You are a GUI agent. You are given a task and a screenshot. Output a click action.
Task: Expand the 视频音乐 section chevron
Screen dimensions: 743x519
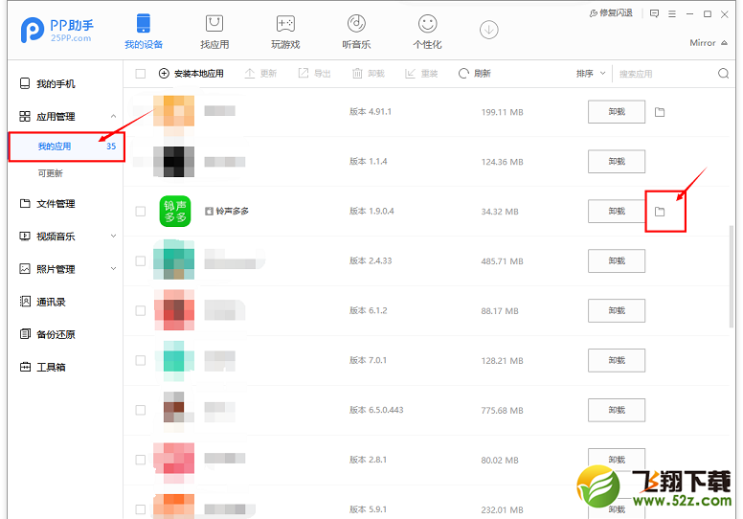pyautogui.click(x=113, y=236)
